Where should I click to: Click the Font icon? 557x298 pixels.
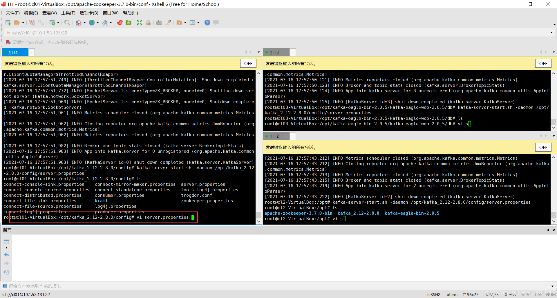coord(105,23)
